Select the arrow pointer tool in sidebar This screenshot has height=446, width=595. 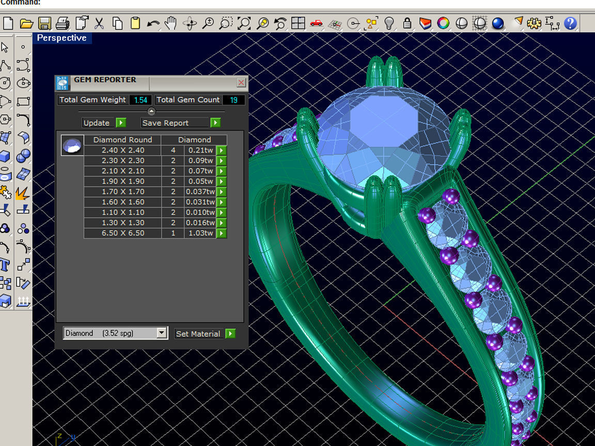(5, 47)
